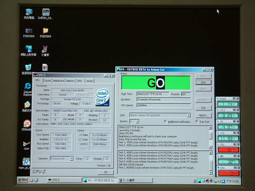Click the taskbar clock showing 下午 03:00

click(232, 181)
